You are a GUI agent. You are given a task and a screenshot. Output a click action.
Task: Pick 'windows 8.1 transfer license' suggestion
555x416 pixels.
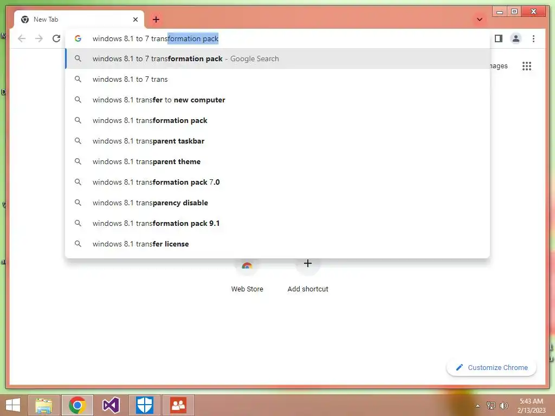pos(277,244)
